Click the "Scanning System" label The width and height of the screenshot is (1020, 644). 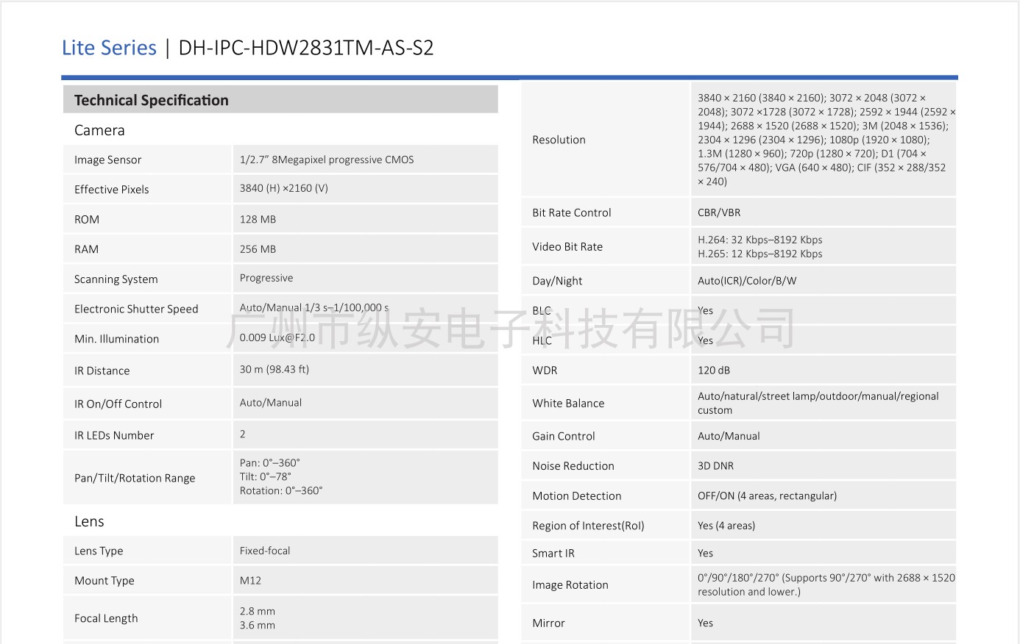(116, 279)
